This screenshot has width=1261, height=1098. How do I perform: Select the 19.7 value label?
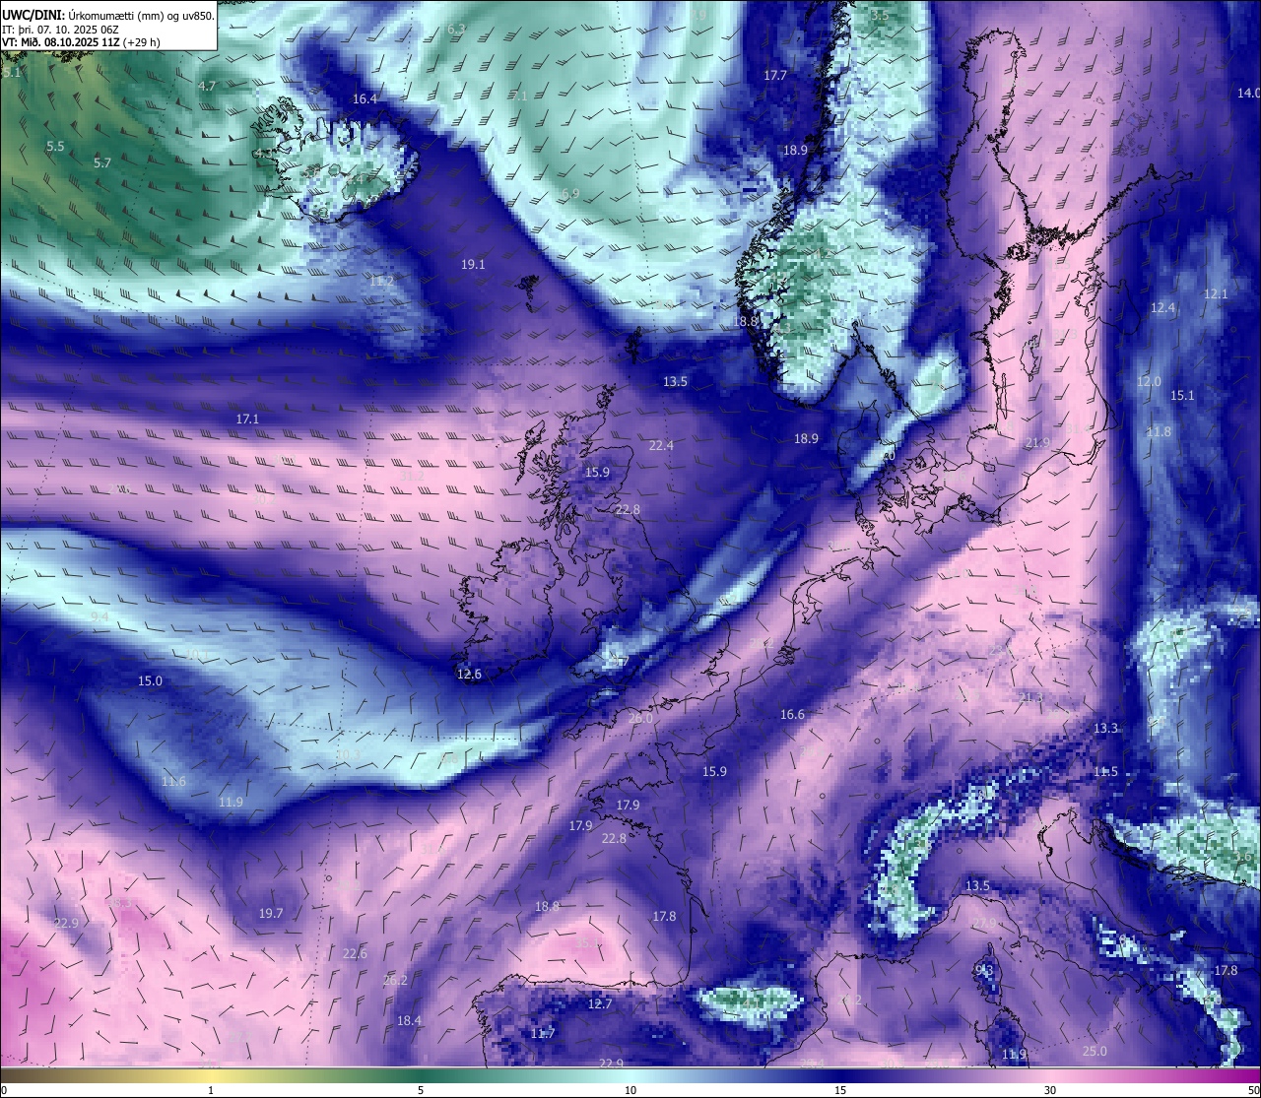click(x=271, y=914)
